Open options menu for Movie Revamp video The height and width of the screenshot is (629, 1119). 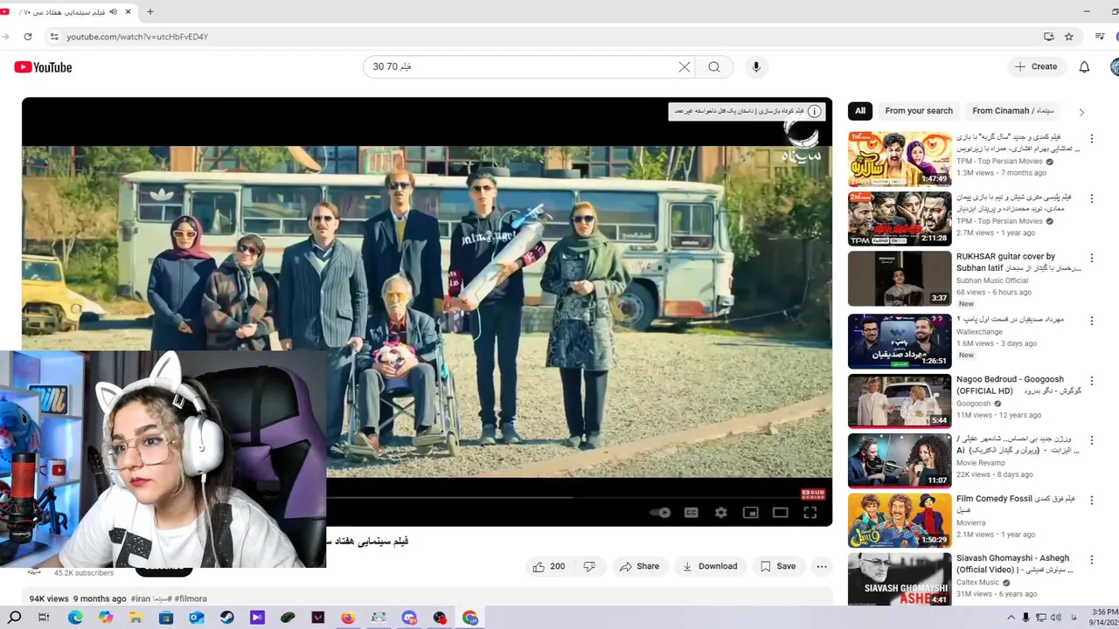[1091, 440]
